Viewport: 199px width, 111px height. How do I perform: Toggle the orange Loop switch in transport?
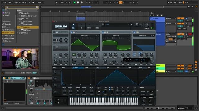(x=121, y=2)
